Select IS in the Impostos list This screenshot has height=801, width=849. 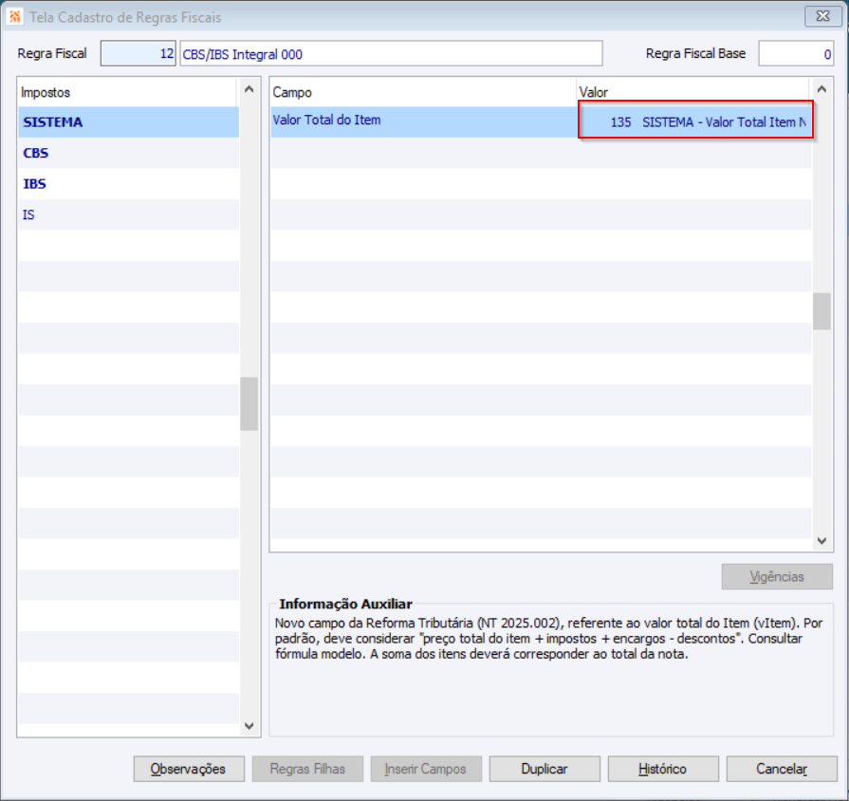[x=128, y=214]
